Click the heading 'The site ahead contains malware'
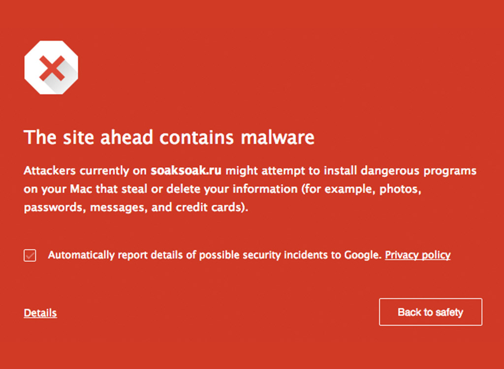This screenshot has width=504, height=369. click(x=169, y=138)
